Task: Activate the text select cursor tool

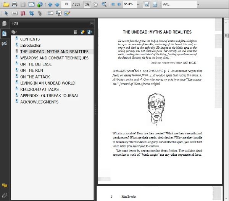Action: coord(87,5)
